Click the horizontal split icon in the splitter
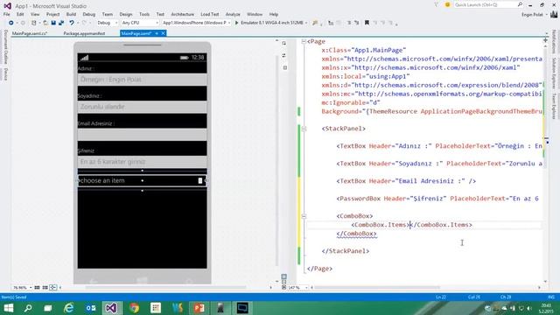Screen dimensions: 560x315 [x=283, y=282]
